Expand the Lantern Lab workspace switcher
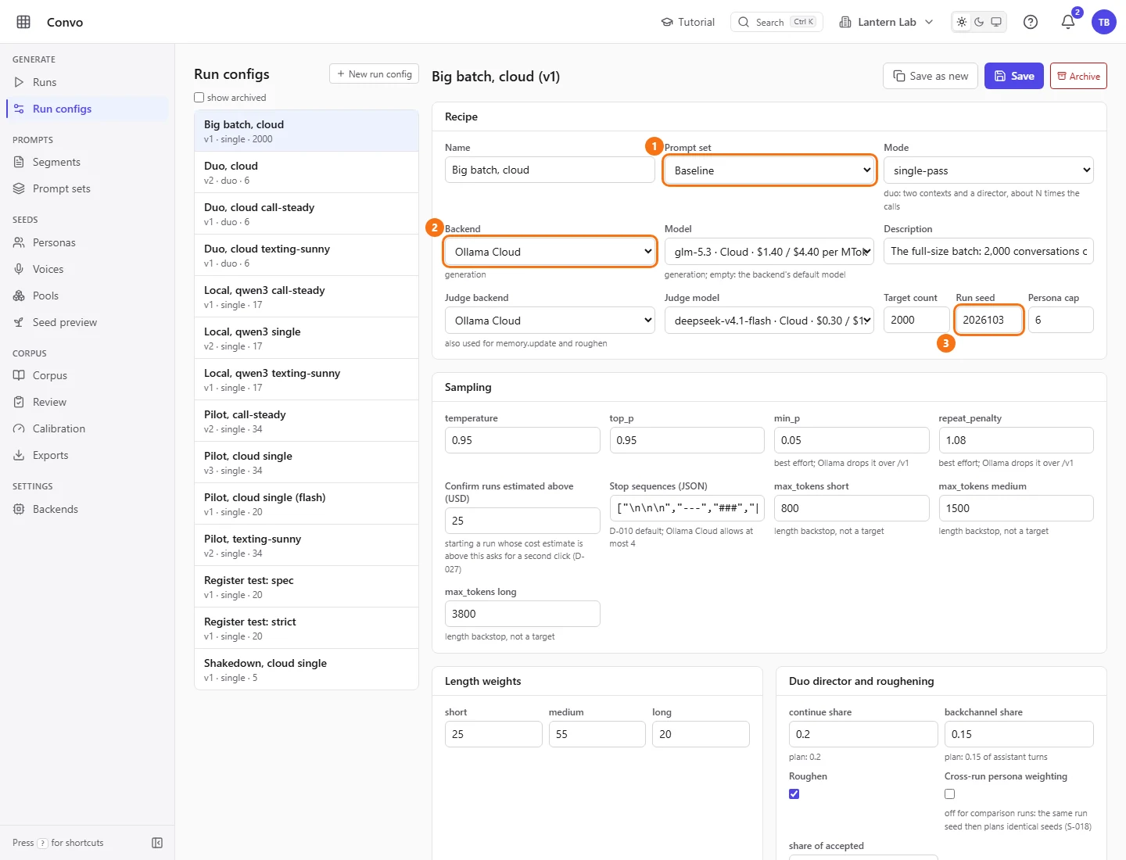Image resolution: width=1126 pixels, height=860 pixels. (x=886, y=22)
